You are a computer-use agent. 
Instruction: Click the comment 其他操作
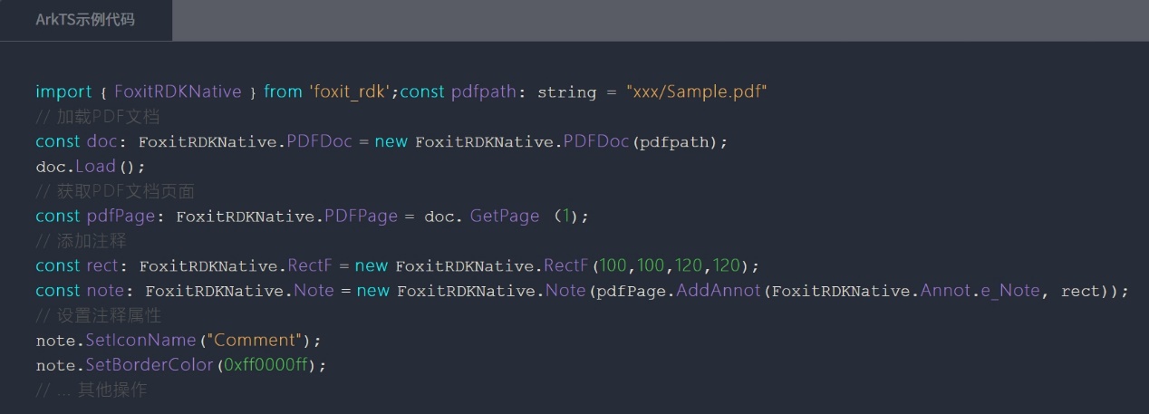91,390
